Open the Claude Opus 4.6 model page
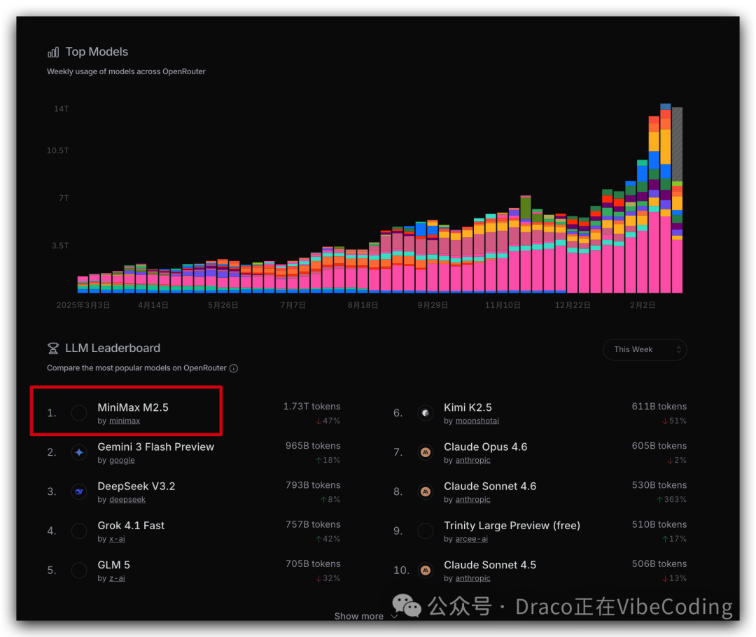The height and width of the screenshot is (637, 756). click(486, 447)
